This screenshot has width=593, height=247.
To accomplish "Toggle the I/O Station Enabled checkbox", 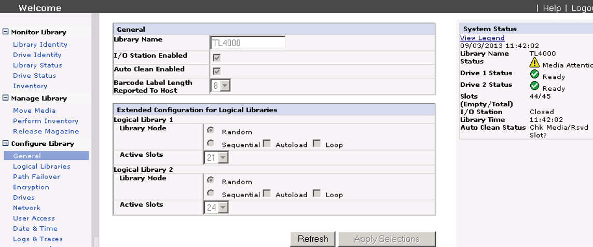I will [216, 58].
